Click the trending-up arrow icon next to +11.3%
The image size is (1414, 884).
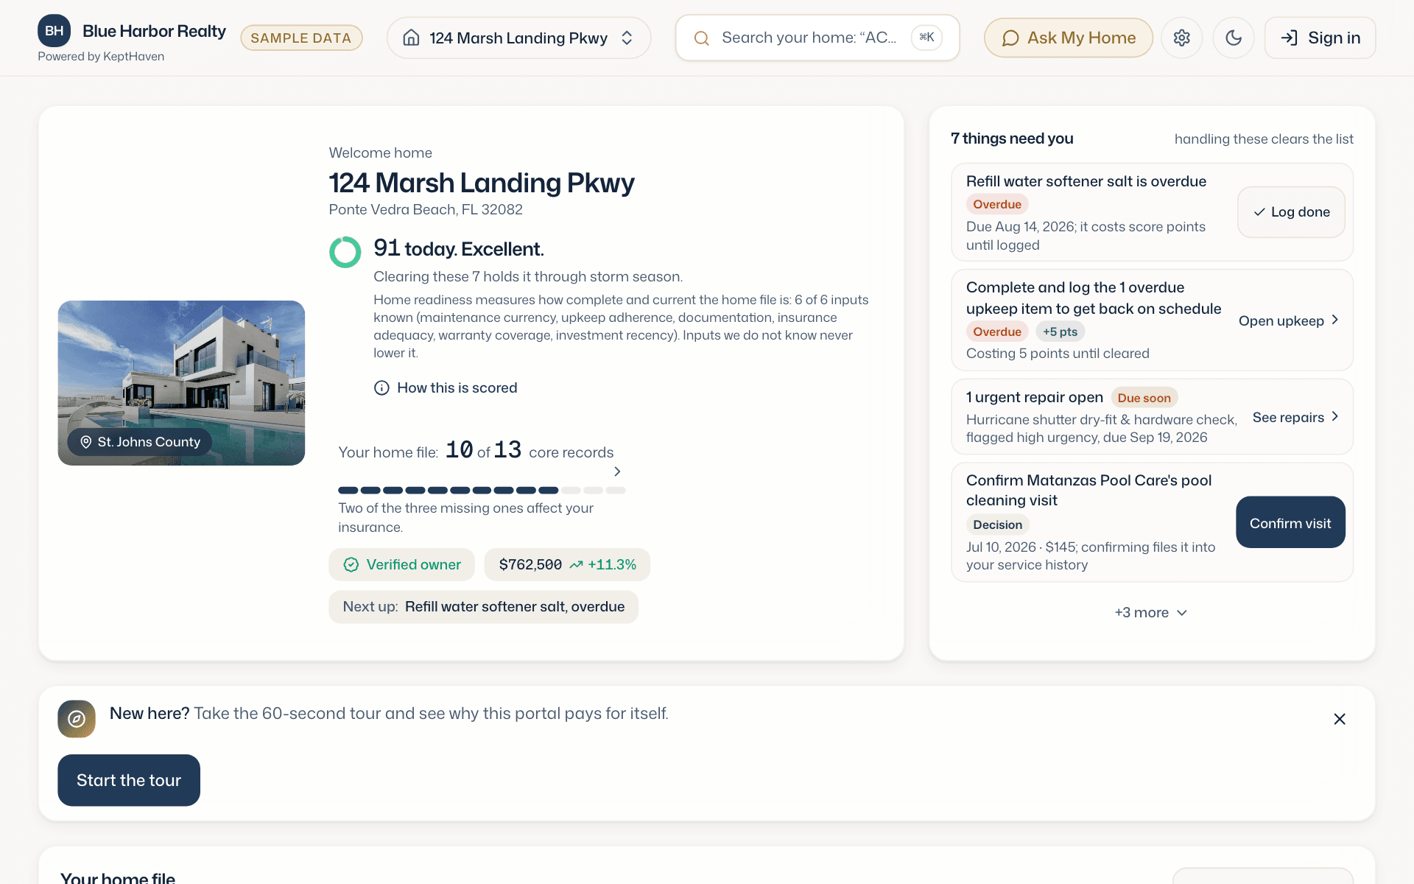tap(576, 565)
